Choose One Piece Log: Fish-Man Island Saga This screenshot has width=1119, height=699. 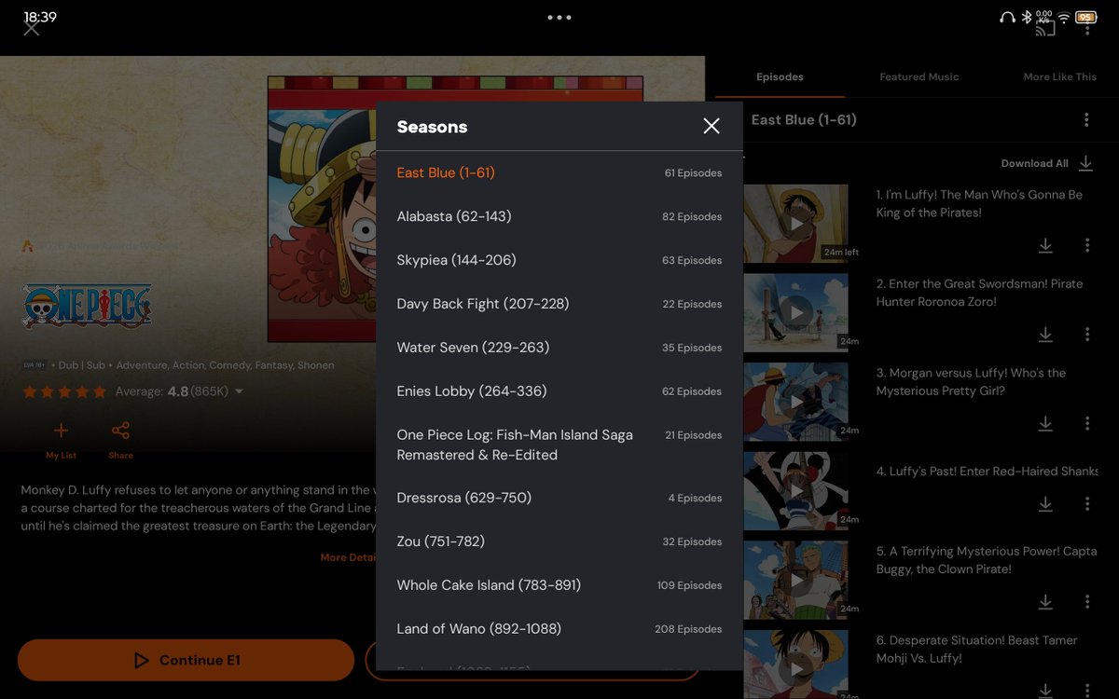[x=559, y=445]
